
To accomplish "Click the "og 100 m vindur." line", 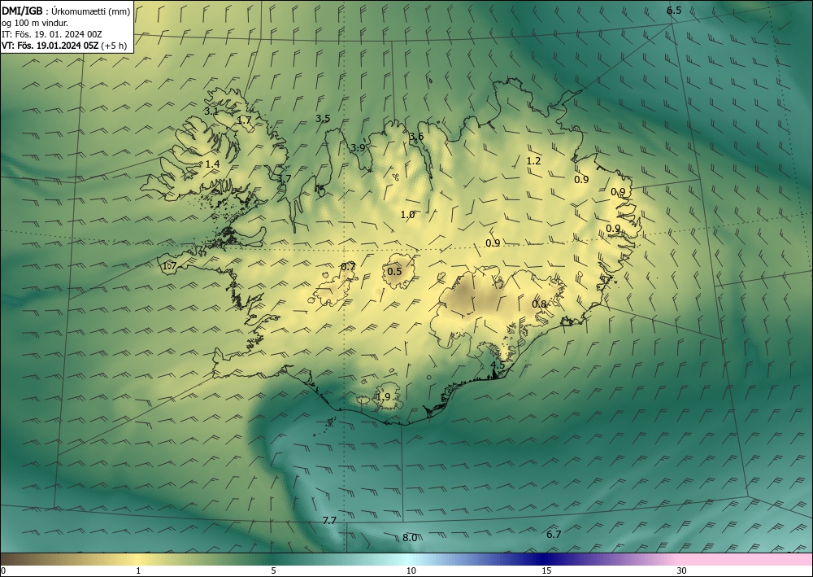I will click(35, 23).
